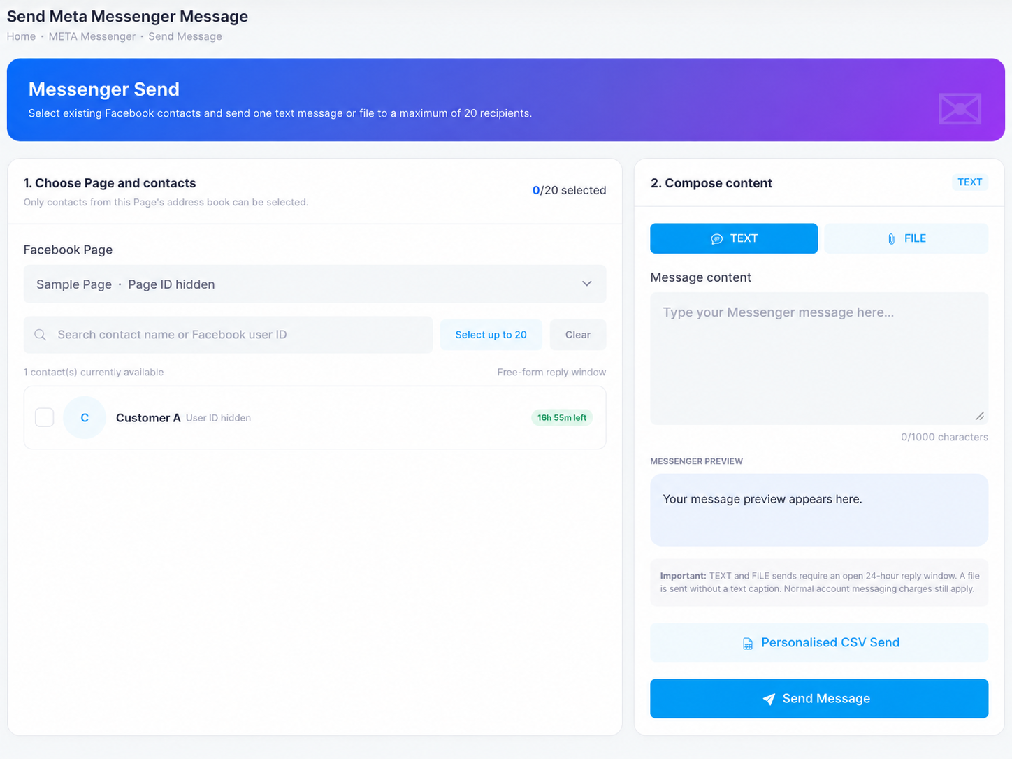Switch to the TEXT tab
This screenshot has height=759, width=1012.
(734, 238)
